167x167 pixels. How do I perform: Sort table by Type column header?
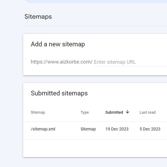(85, 112)
